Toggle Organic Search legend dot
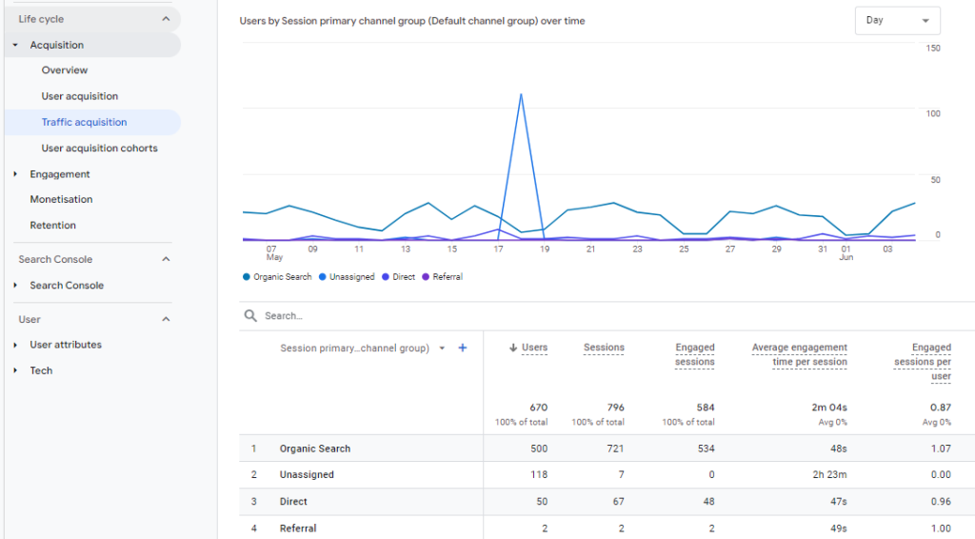This screenshot has height=539, width=975. coord(247,277)
